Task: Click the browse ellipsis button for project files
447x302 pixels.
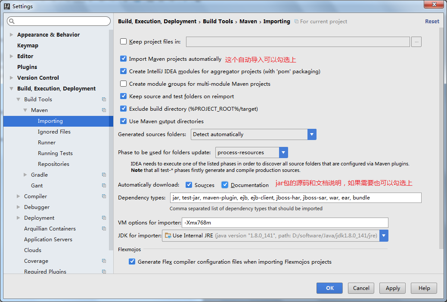Action: pyautogui.click(x=416, y=42)
